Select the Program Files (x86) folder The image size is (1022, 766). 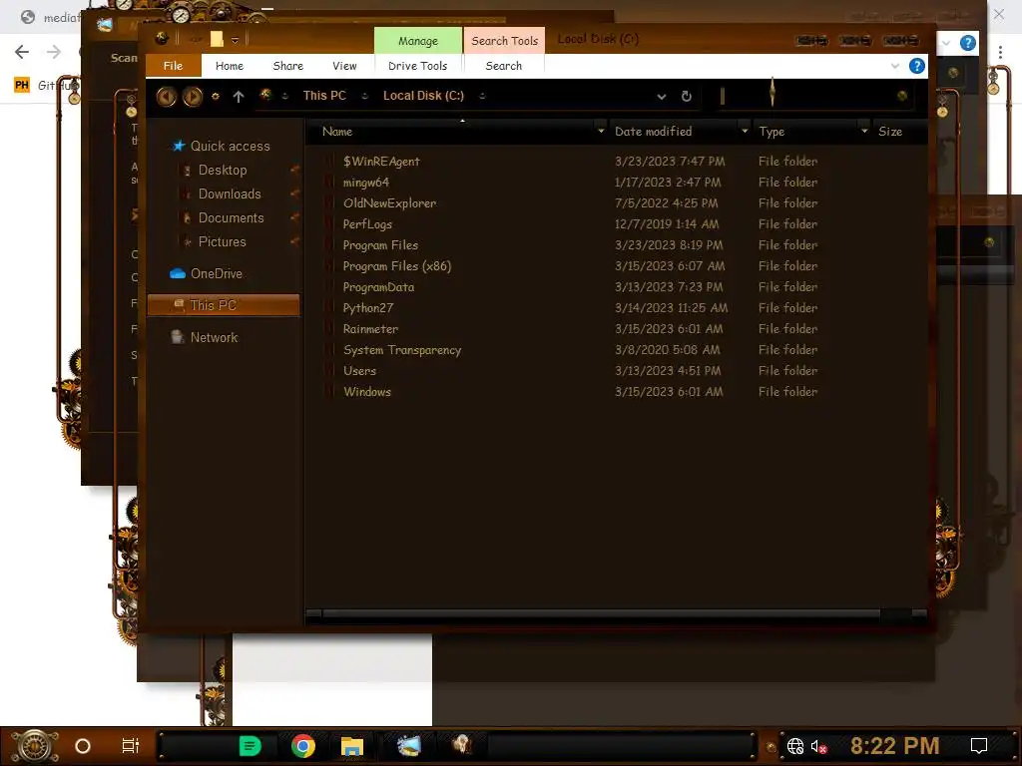[x=397, y=266]
